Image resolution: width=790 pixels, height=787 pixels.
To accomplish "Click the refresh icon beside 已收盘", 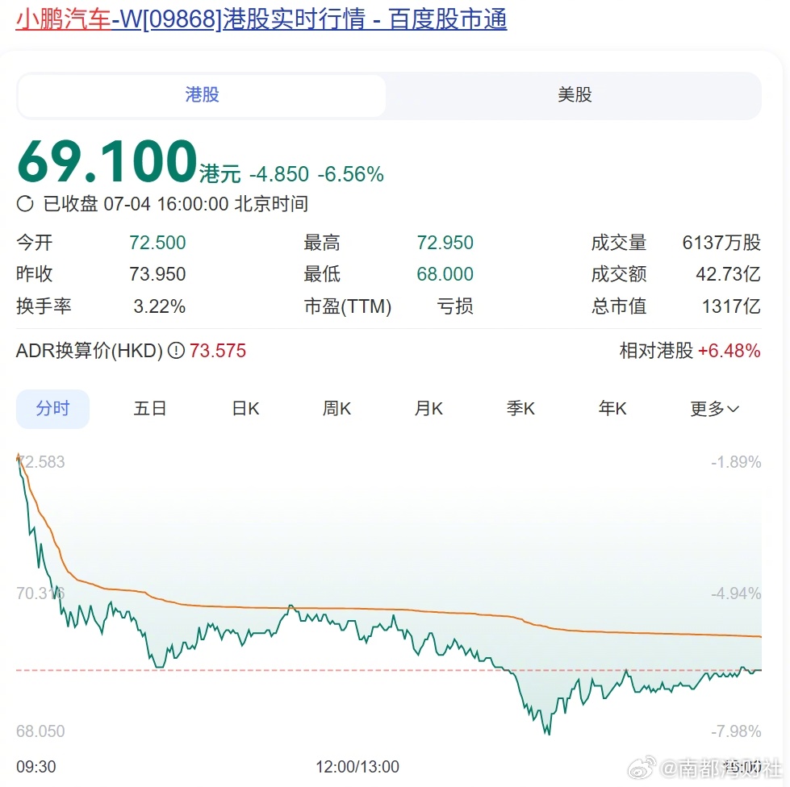I will [25, 204].
